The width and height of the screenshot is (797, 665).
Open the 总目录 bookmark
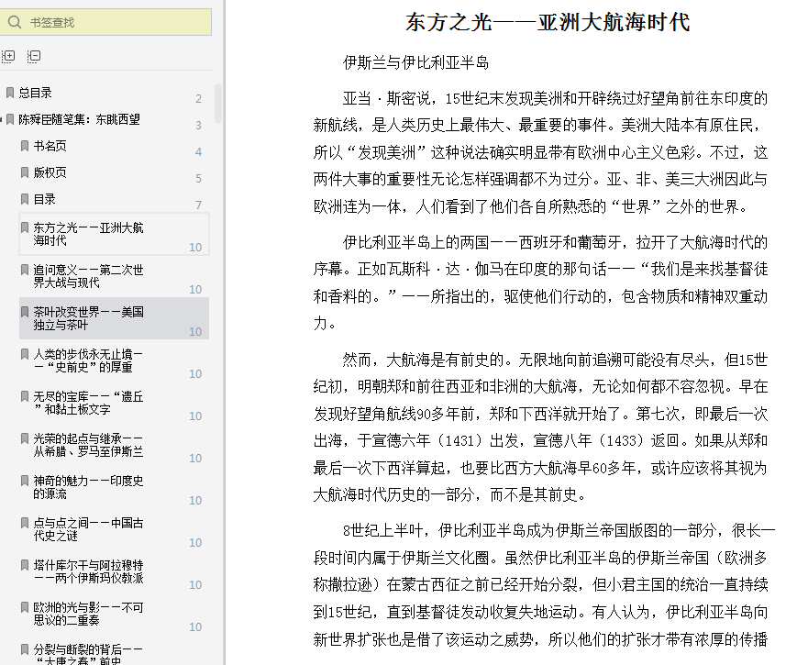[35, 93]
